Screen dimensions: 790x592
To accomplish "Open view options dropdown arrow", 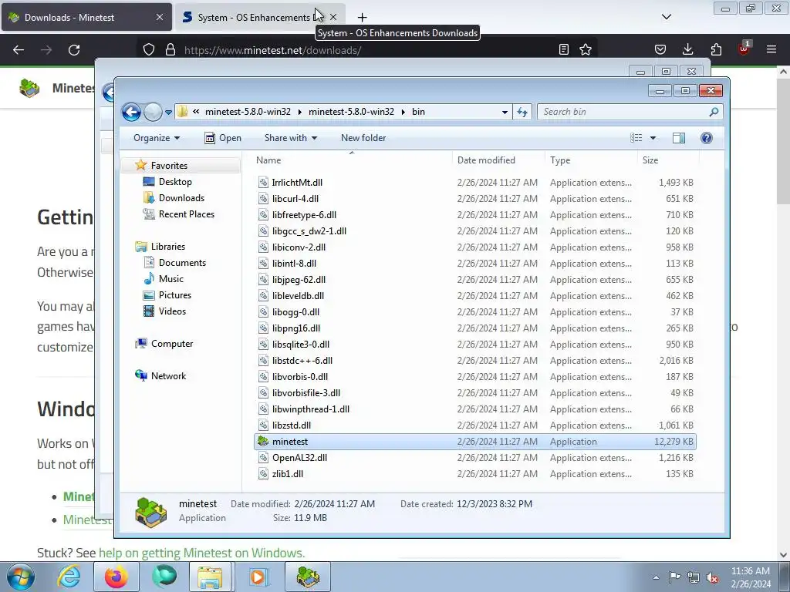I will (x=653, y=138).
